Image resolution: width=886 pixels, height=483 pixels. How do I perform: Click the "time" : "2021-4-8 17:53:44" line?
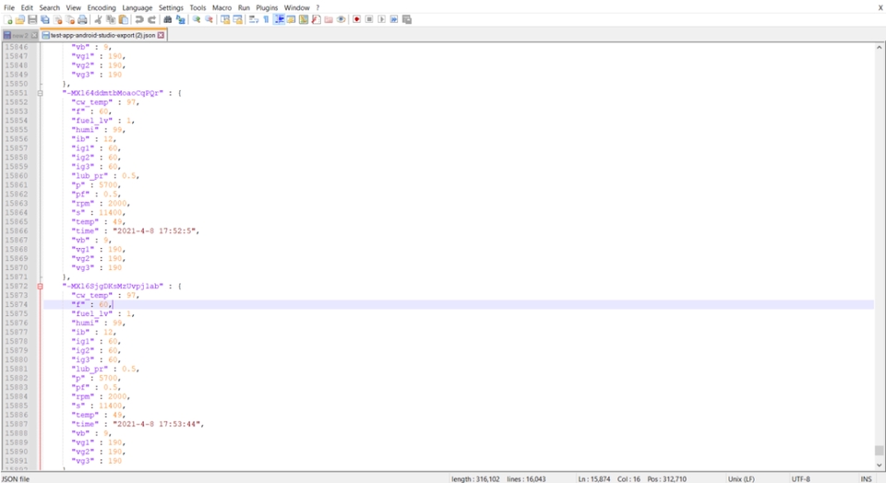pos(138,424)
